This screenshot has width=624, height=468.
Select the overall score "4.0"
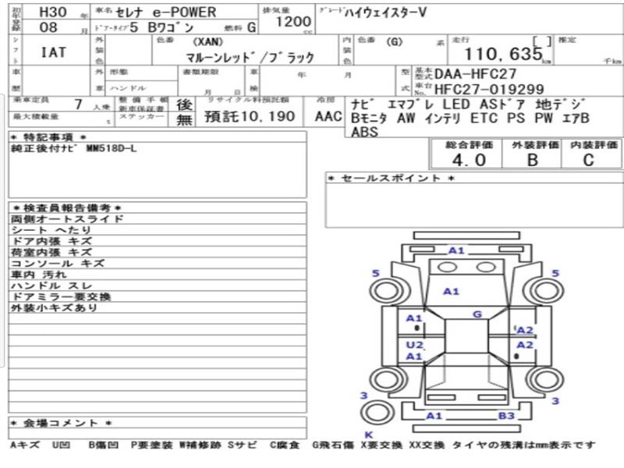pos(469,160)
